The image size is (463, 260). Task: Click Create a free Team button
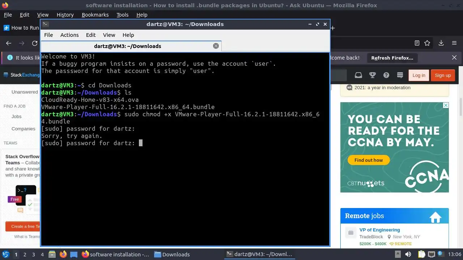[23, 226]
